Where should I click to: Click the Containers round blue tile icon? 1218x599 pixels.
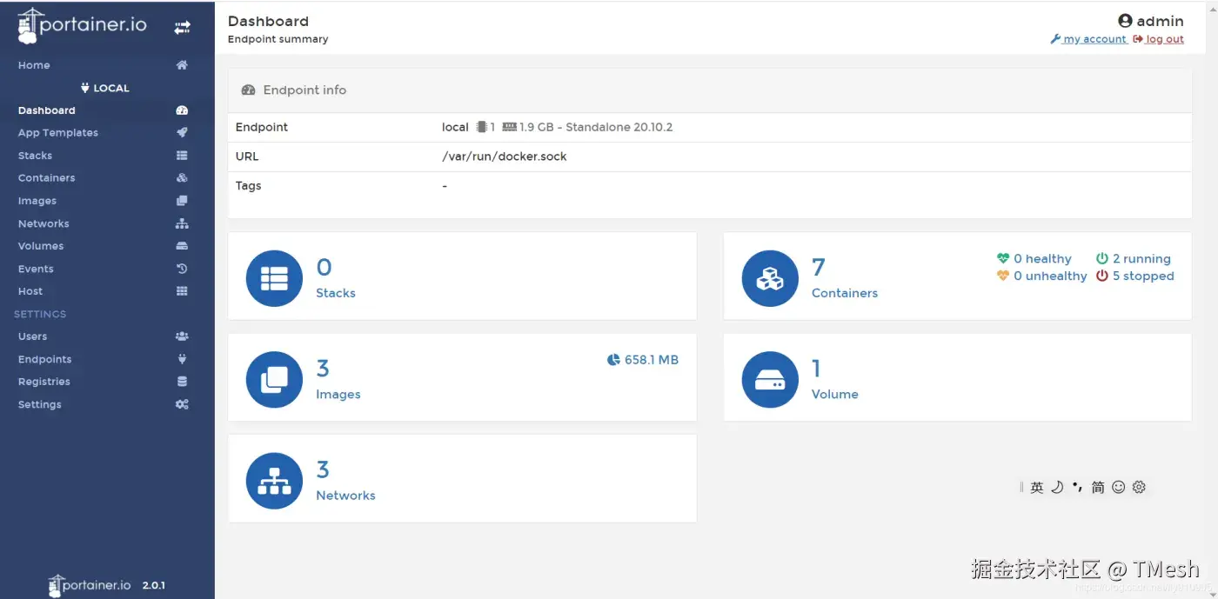coord(770,278)
